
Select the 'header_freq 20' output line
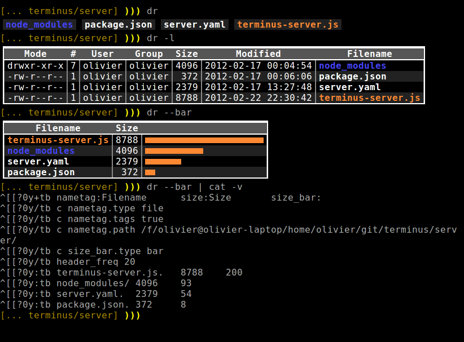click(68, 261)
